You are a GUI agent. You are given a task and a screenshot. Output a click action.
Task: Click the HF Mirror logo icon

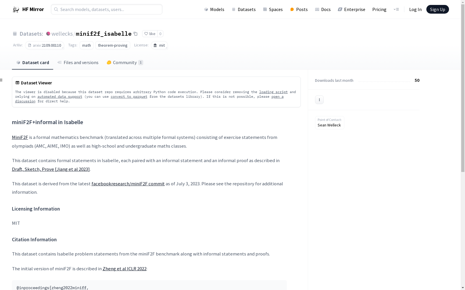[16, 10]
